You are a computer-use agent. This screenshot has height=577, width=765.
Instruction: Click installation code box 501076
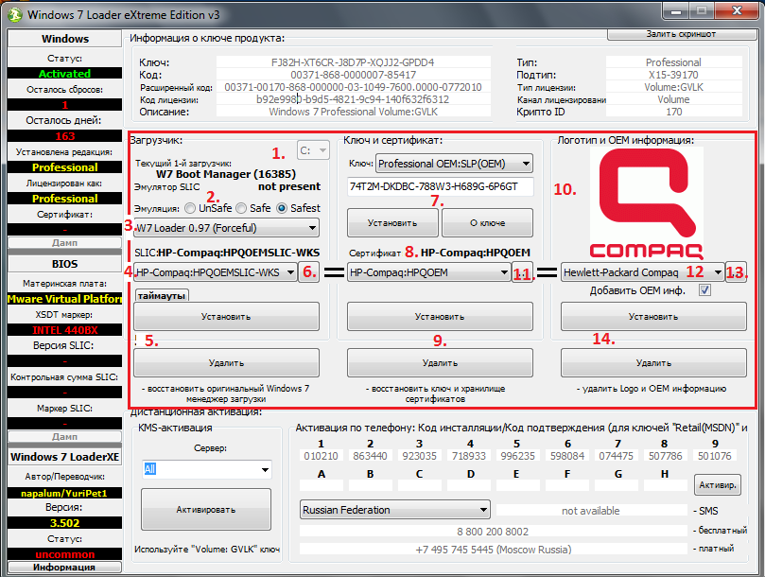pyautogui.click(x=715, y=455)
